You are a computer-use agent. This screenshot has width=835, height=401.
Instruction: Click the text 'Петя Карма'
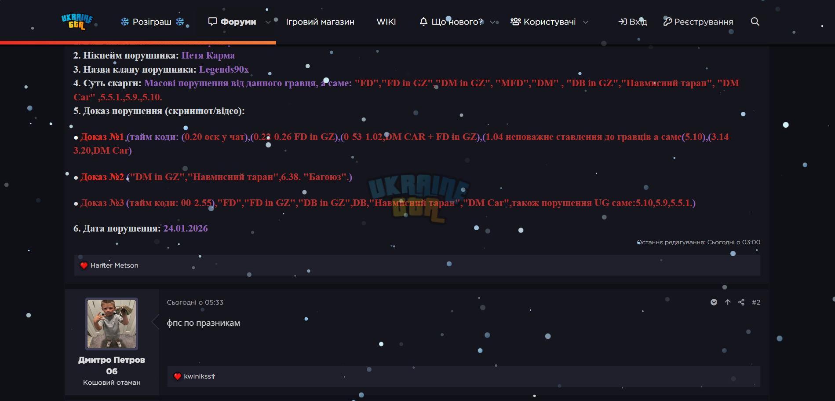(208, 55)
